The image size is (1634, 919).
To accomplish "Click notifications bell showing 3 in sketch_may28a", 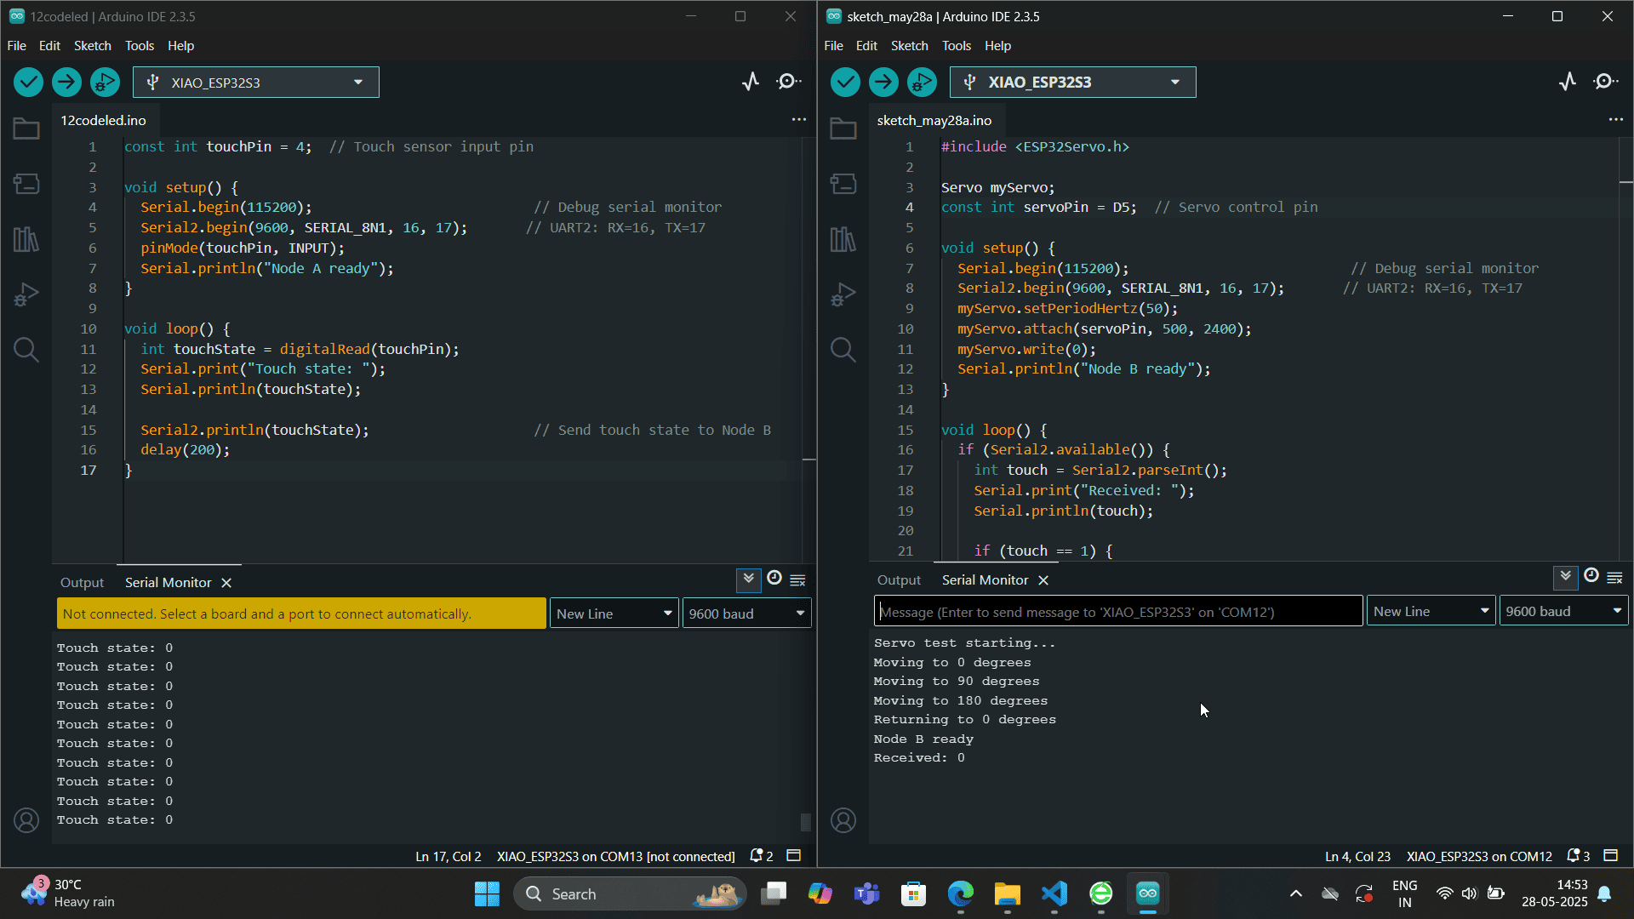I will [1578, 856].
